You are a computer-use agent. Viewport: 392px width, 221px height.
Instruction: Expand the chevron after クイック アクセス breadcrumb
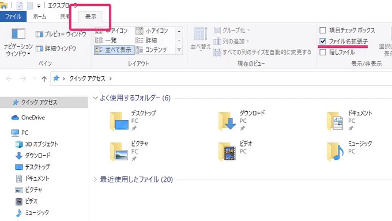pos(111,79)
